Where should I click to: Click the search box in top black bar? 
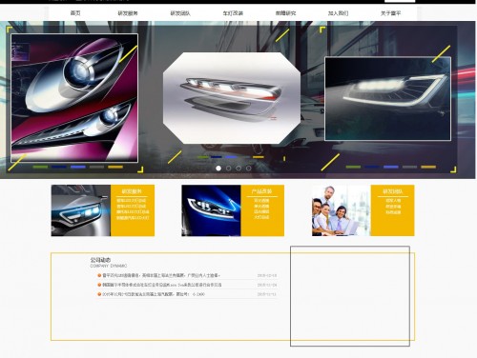(400, 1)
